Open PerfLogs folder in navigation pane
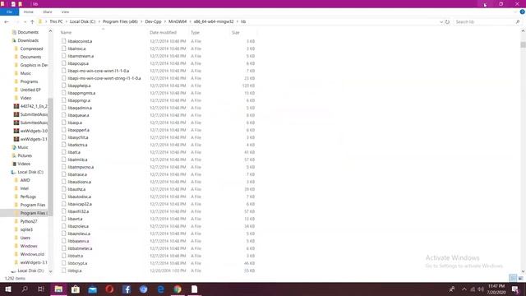The width and height of the screenshot is (526, 296). coord(28,197)
